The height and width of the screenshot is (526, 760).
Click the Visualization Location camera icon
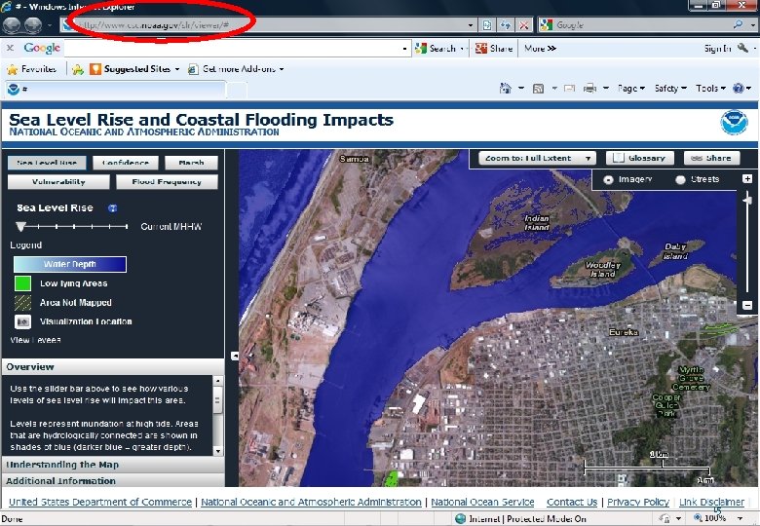pyautogui.click(x=22, y=321)
